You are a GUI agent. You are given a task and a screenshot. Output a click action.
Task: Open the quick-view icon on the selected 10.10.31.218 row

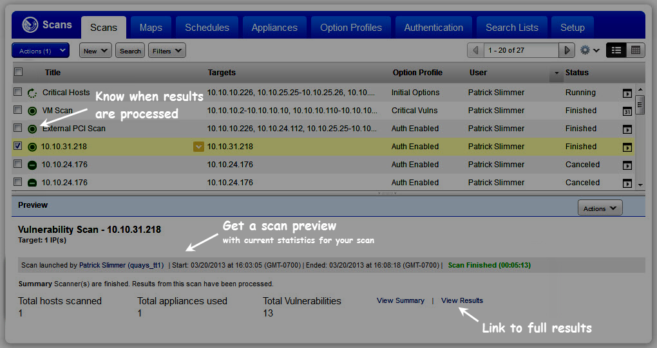pyautogui.click(x=627, y=147)
